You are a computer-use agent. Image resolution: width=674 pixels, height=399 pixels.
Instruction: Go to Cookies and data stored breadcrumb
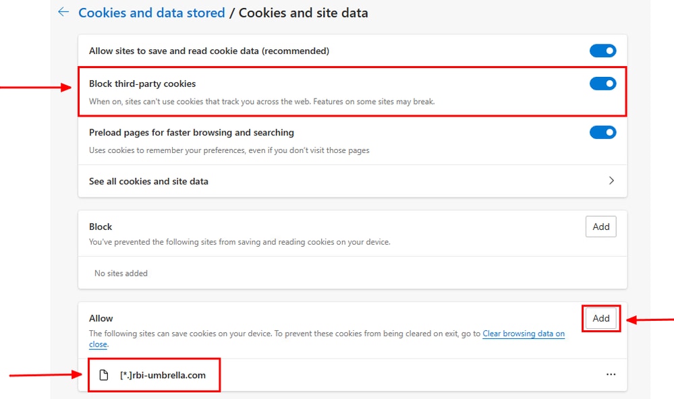(x=152, y=13)
